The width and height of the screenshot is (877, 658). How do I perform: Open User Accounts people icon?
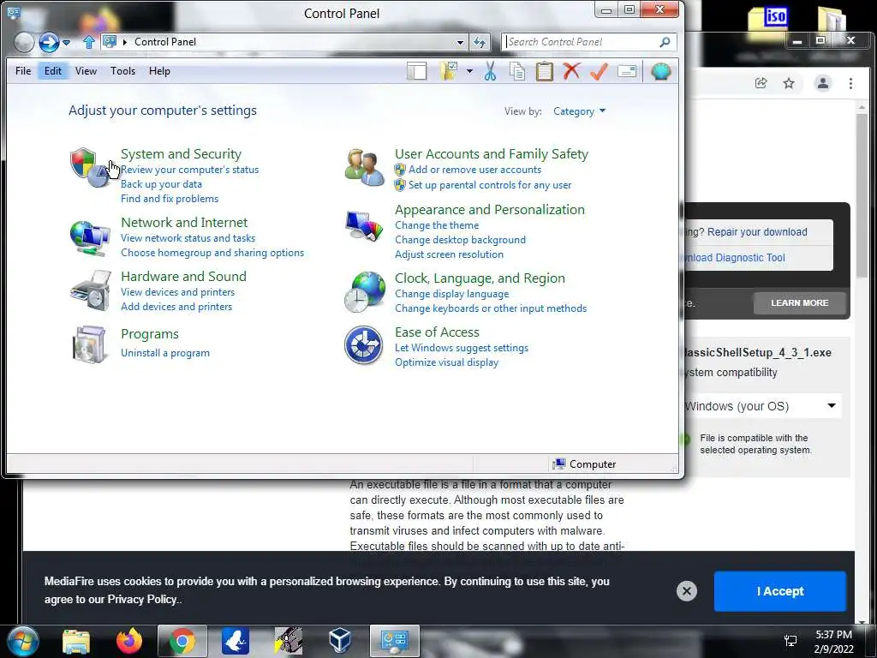(x=365, y=167)
